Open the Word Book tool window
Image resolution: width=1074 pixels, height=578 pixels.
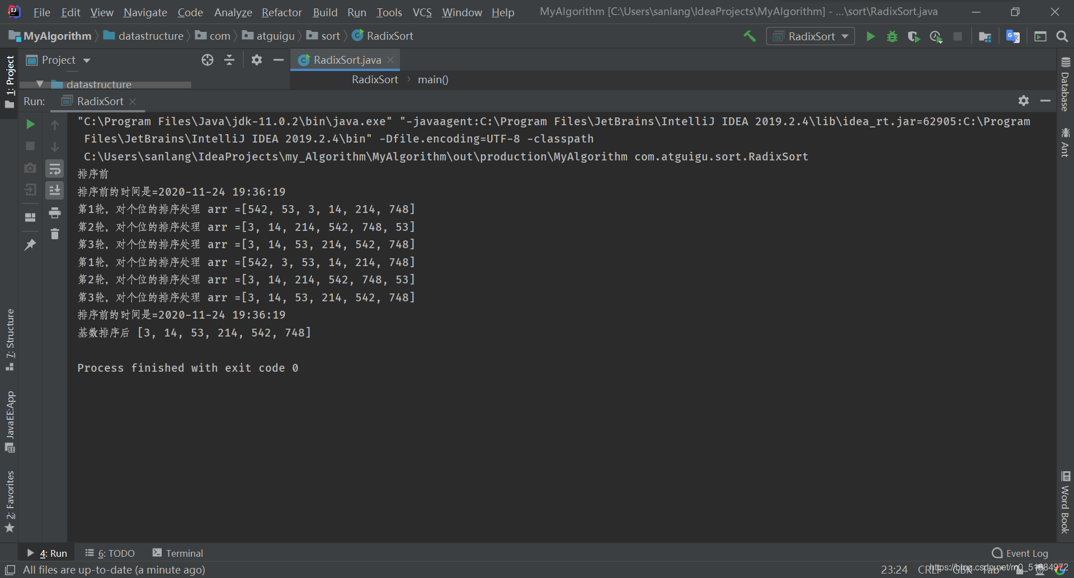pyautogui.click(x=1065, y=502)
